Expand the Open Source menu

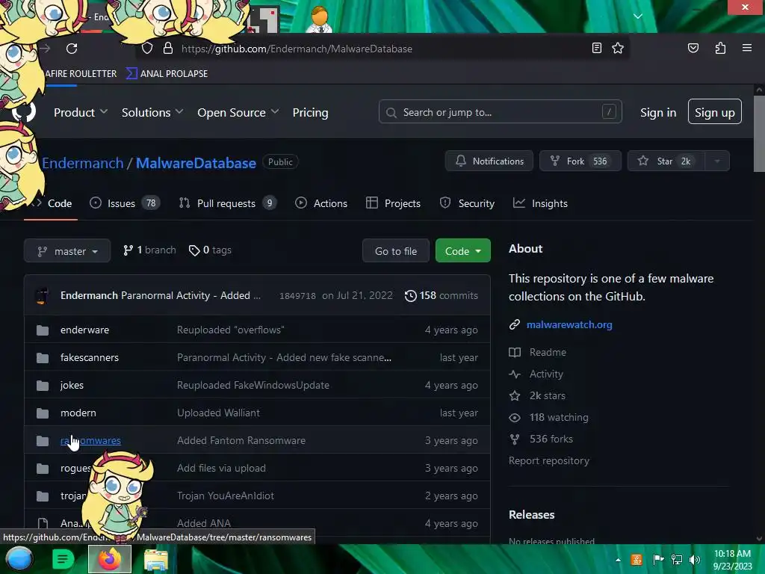tap(238, 112)
